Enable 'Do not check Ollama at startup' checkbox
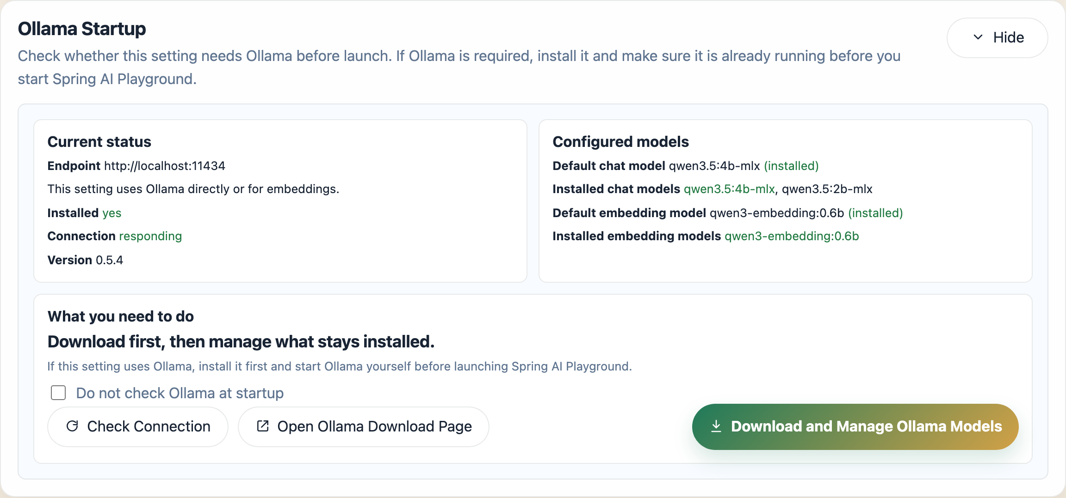The height and width of the screenshot is (498, 1066). click(58, 393)
